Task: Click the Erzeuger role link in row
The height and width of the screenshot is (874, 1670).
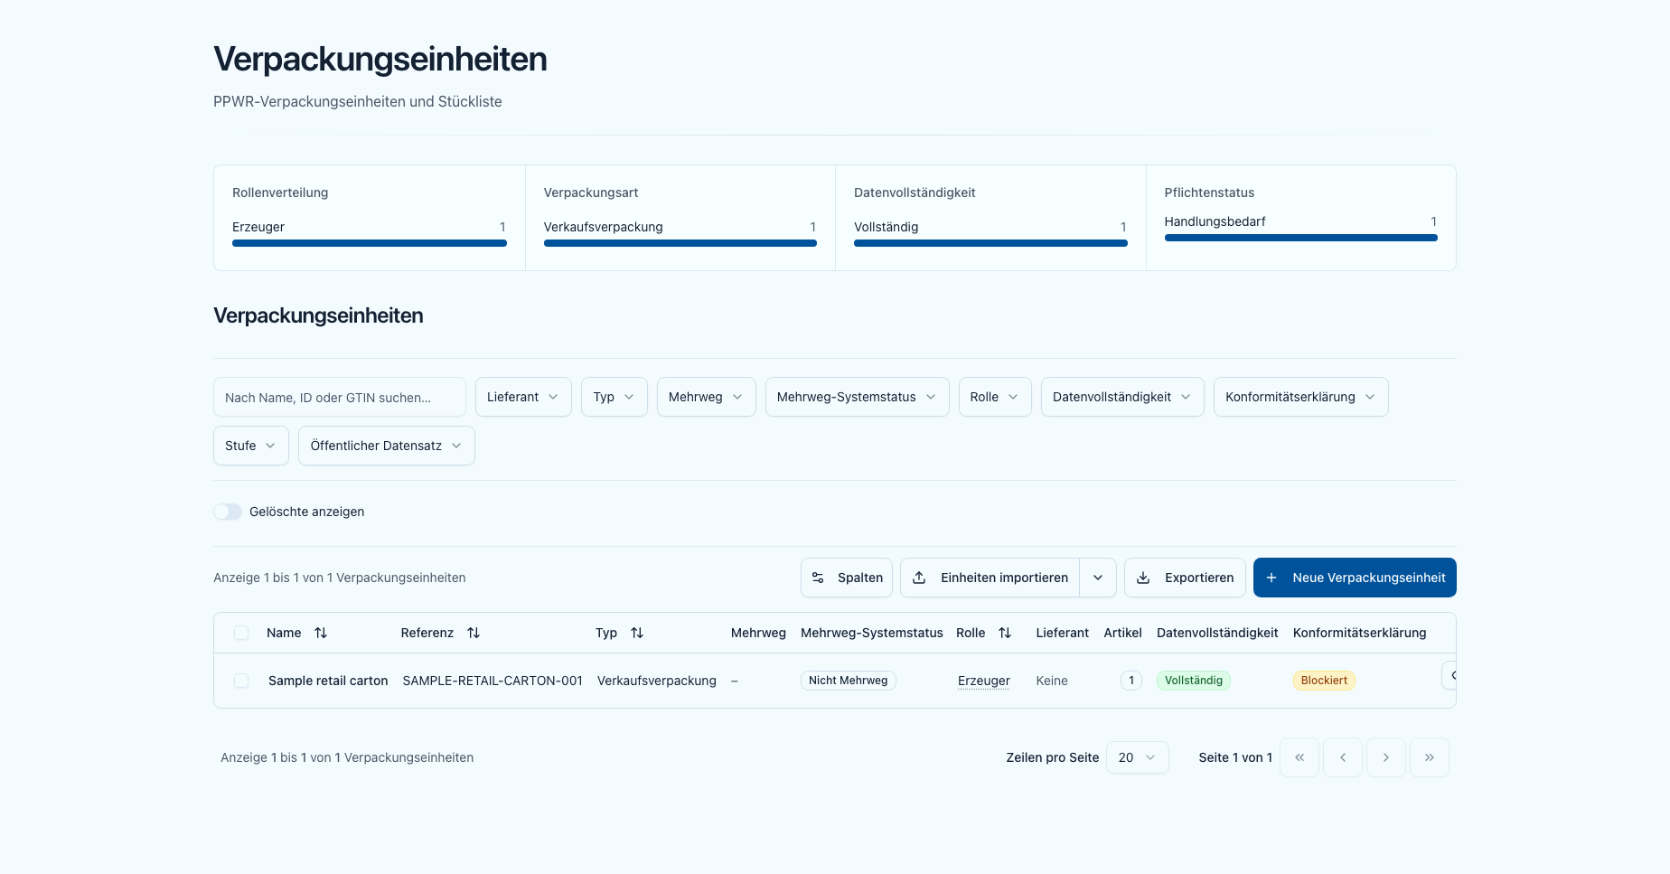Action: [x=984, y=681]
